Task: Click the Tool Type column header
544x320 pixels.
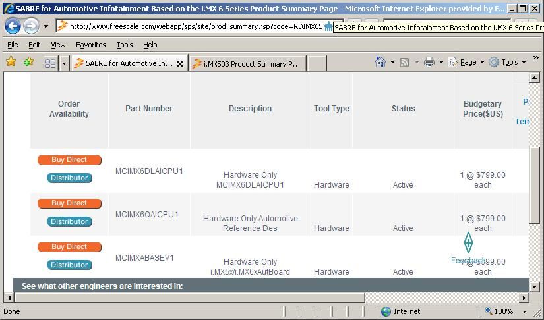Action: click(x=331, y=109)
